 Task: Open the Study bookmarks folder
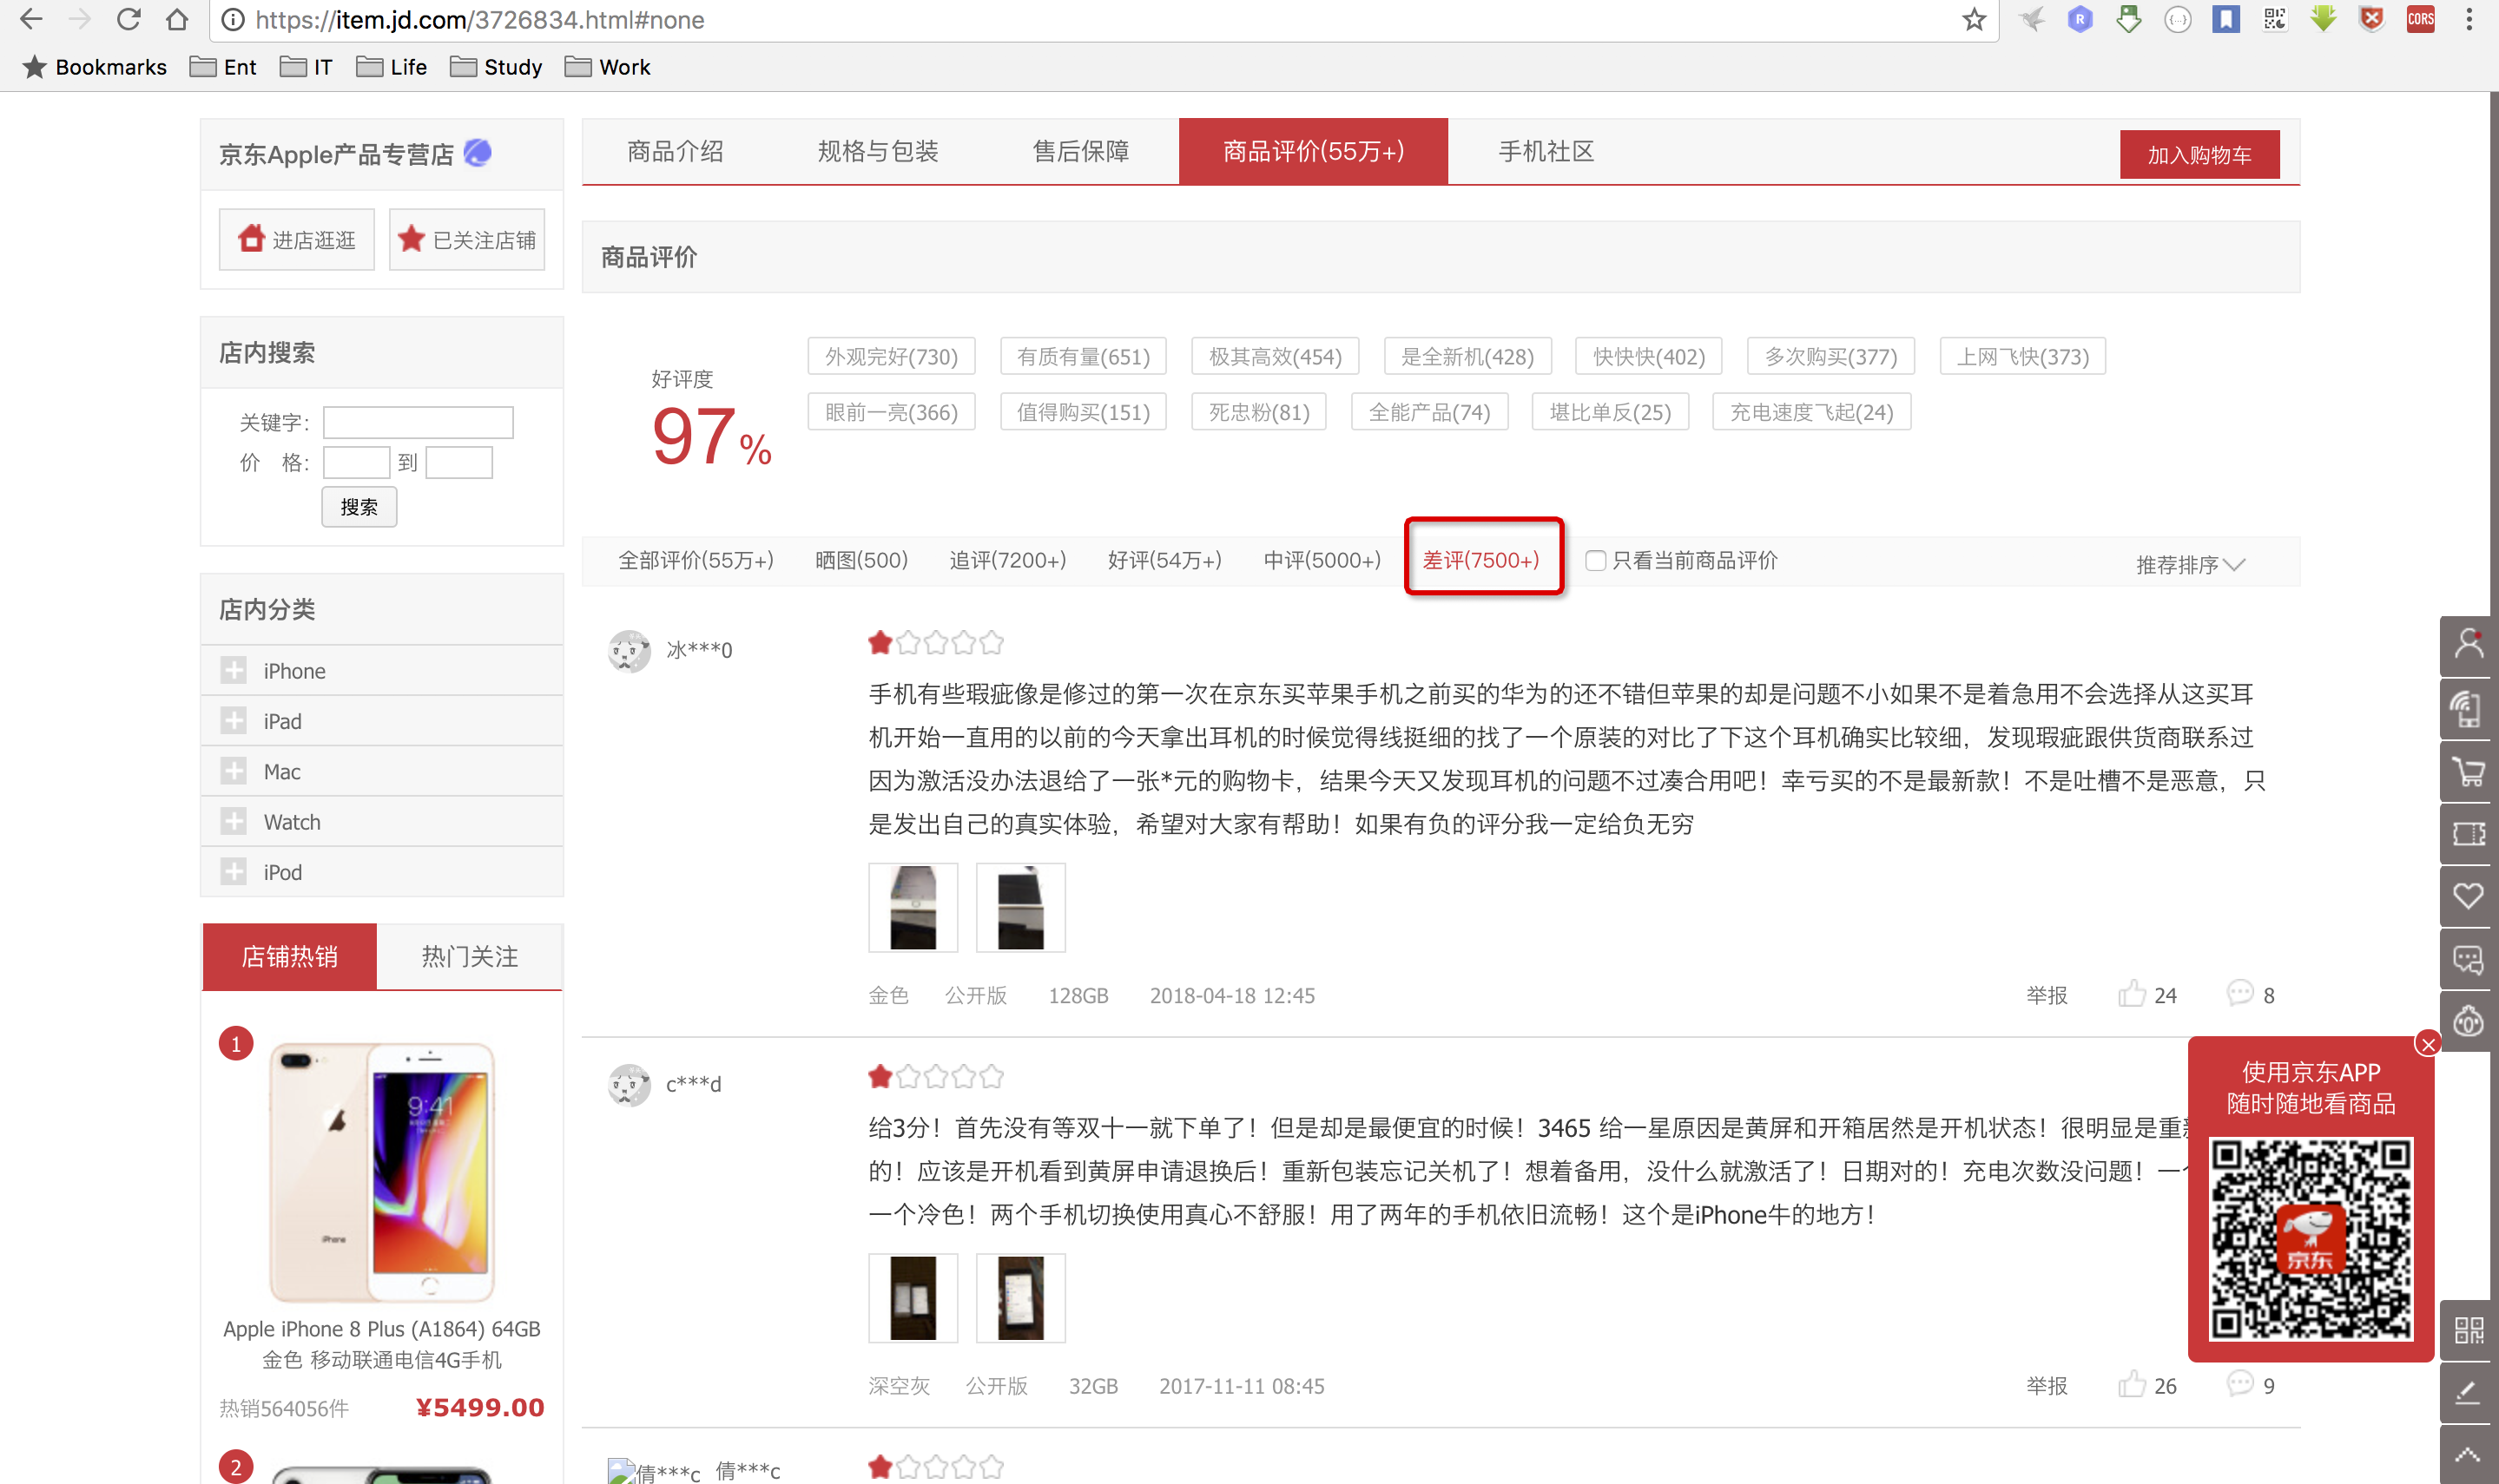pyautogui.click(x=496, y=67)
